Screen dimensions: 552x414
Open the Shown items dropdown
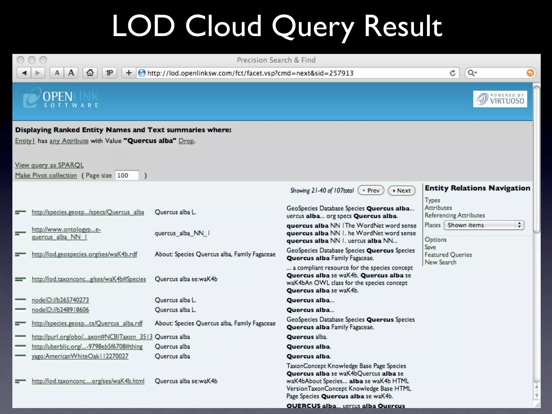[484, 225]
